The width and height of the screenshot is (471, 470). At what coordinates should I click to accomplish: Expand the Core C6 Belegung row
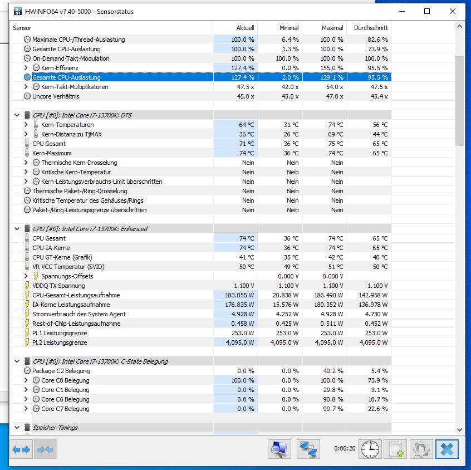(26, 399)
